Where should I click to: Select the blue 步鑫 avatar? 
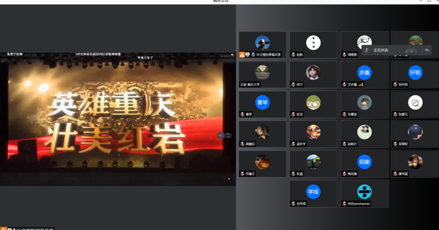[364, 72]
